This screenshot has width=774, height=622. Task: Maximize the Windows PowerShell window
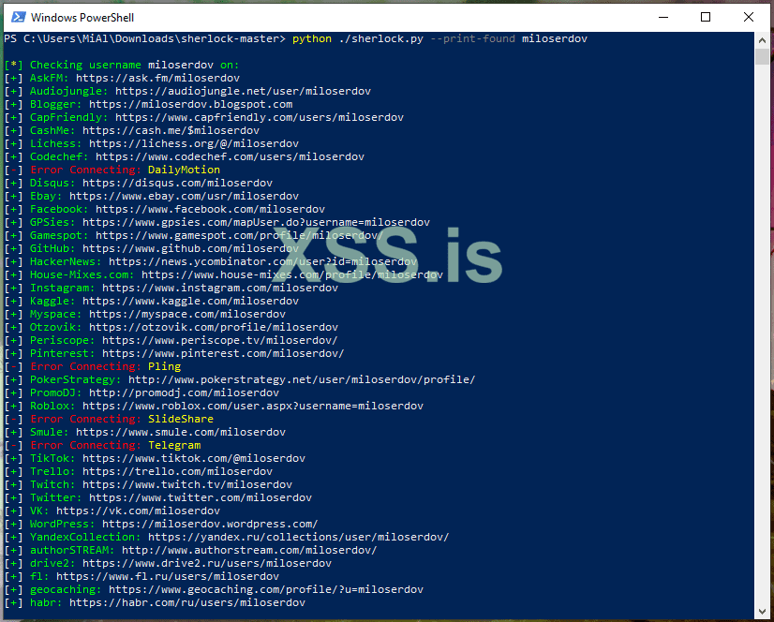[706, 17]
